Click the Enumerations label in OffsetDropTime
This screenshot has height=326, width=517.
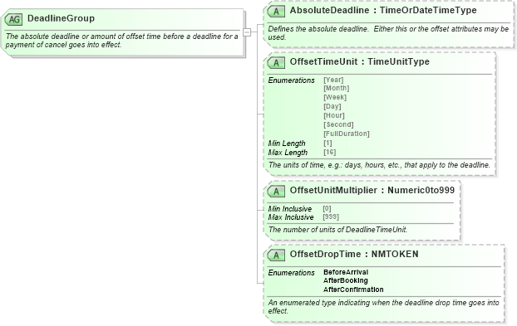[x=292, y=273]
